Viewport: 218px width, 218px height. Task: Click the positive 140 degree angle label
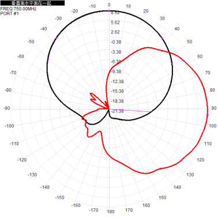177,187
